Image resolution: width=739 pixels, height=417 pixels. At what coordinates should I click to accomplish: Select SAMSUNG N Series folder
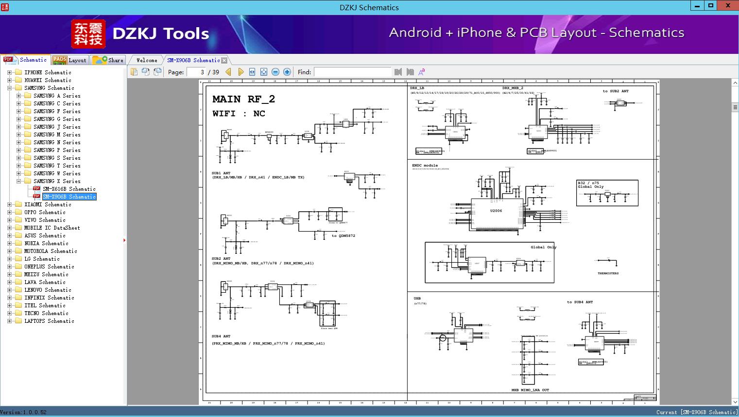click(57, 142)
